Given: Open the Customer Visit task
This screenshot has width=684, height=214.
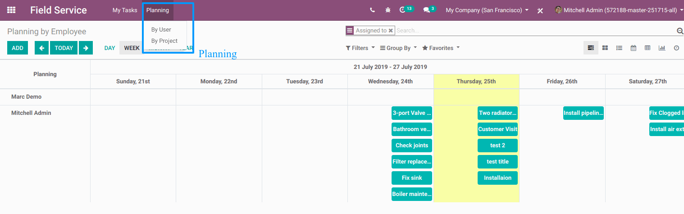Looking at the screenshot, I should coord(497,129).
